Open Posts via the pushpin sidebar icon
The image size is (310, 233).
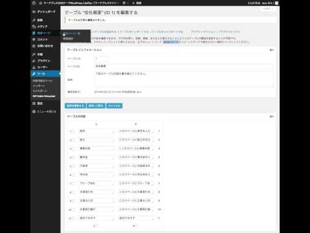(x=34, y=20)
